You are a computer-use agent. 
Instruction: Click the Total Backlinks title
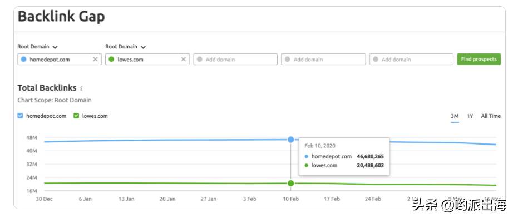[x=47, y=88]
